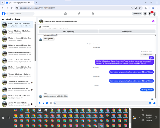160x128 pixels.
Task: Record a voice clip with microphone icon
Action: pyautogui.click(x=40, y=103)
